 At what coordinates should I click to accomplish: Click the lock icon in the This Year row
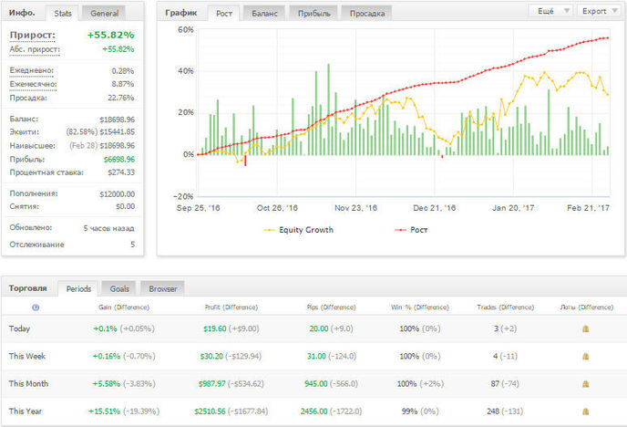(x=585, y=411)
